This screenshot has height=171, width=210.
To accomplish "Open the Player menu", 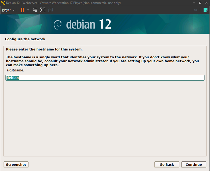I will pyautogui.click(x=8, y=10).
